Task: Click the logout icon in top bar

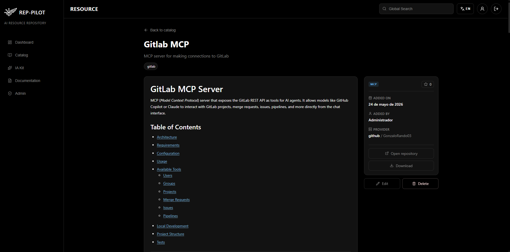Action: coord(496,9)
